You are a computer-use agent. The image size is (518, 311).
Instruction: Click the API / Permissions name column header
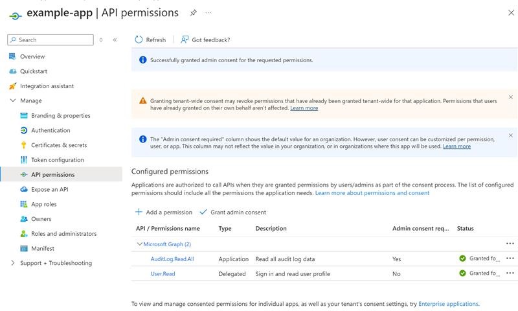click(x=168, y=229)
